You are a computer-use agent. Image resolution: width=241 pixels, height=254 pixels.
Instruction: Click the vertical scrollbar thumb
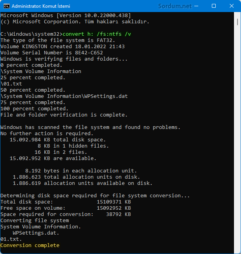pos(238,22)
